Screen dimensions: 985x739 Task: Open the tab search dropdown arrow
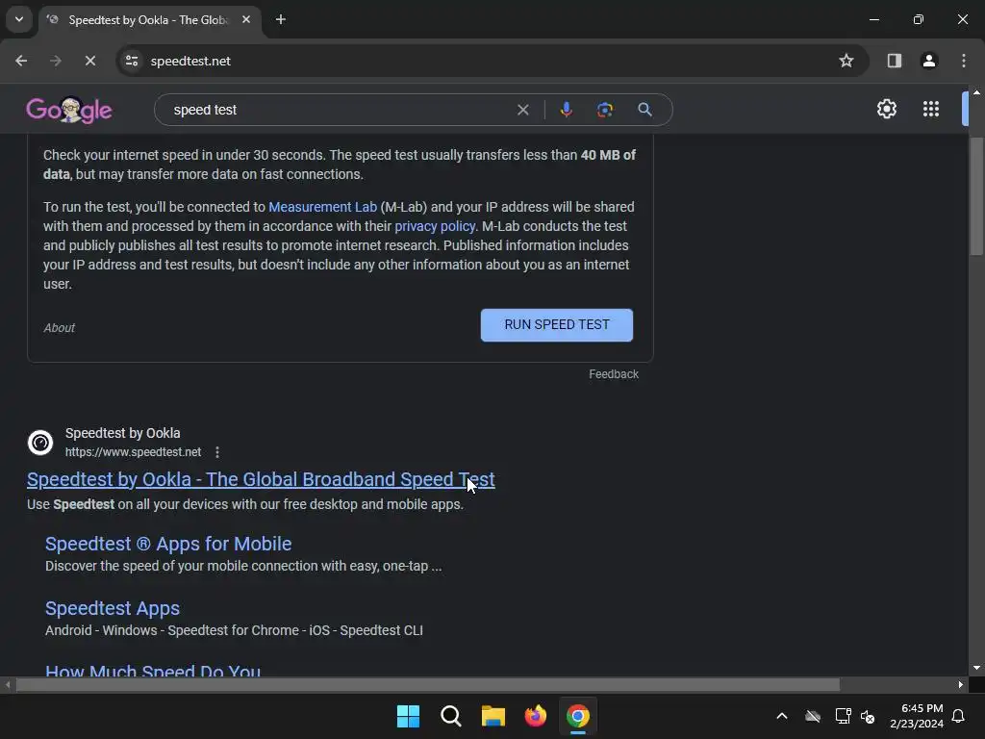pos(19,19)
